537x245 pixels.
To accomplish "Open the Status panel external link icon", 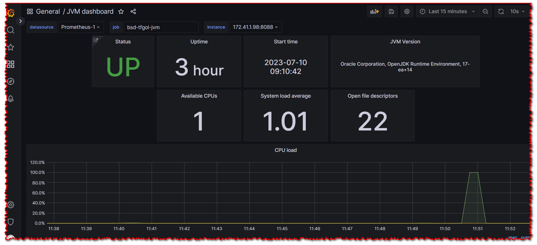I will (x=96, y=40).
